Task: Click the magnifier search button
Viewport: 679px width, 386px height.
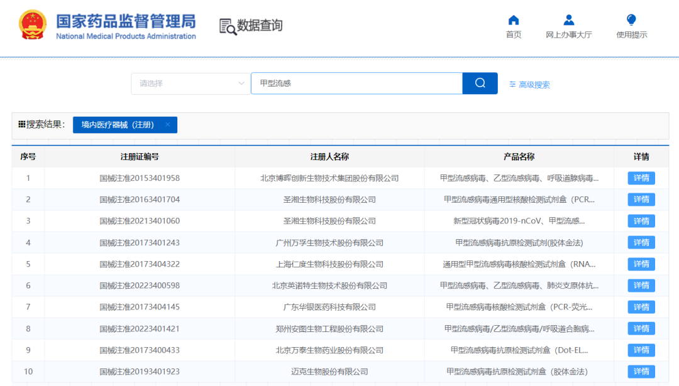Action: tap(480, 83)
